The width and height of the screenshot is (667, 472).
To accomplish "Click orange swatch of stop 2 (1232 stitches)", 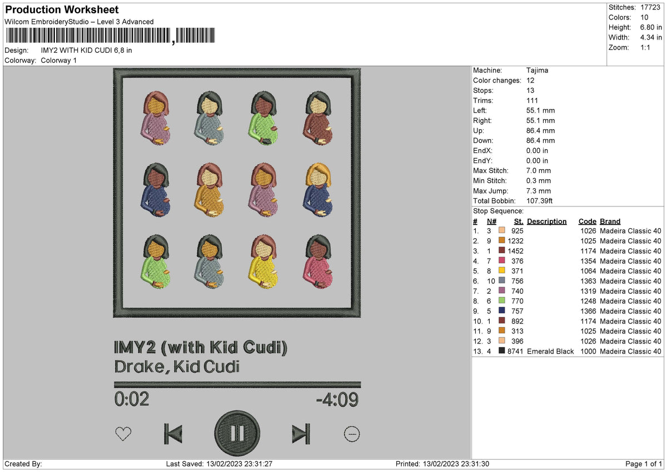I will pyautogui.click(x=502, y=240).
